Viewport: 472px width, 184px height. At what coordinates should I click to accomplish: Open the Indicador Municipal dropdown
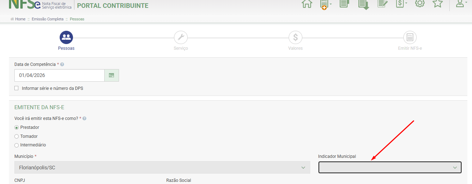click(390, 168)
